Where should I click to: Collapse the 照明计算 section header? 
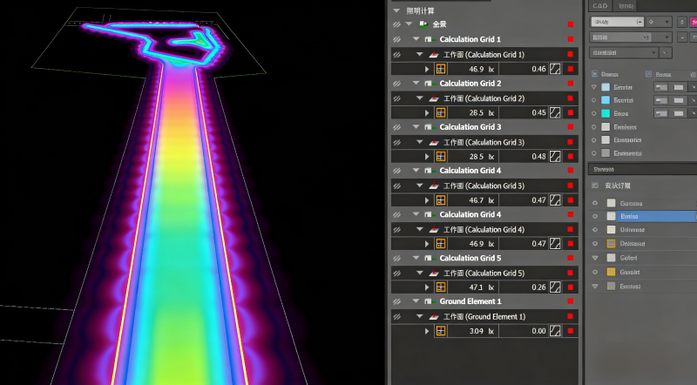(397, 10)
